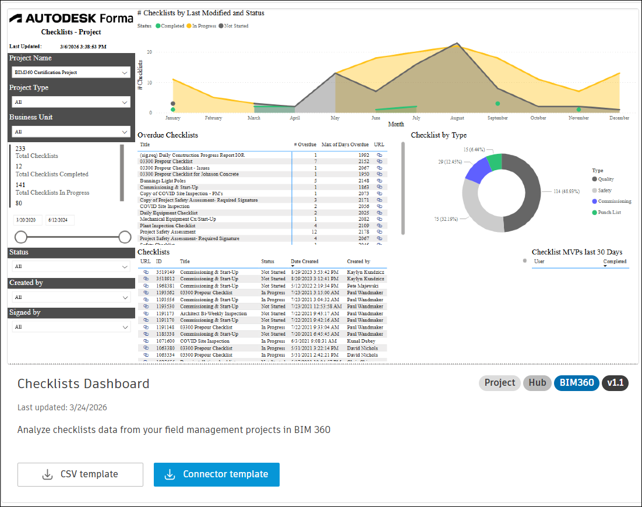The height and width of the screenshot is (507, 642).
Task: Click the Quality type legend entry
Action: 603,179
